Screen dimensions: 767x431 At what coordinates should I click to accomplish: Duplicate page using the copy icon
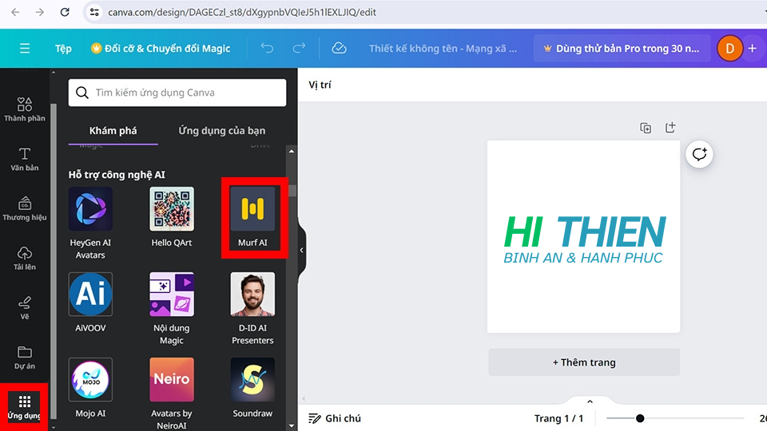pos(646,128)
